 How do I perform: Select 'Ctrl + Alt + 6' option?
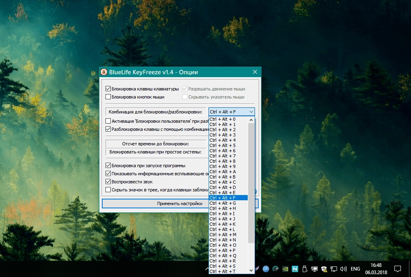tap(228, 151)
